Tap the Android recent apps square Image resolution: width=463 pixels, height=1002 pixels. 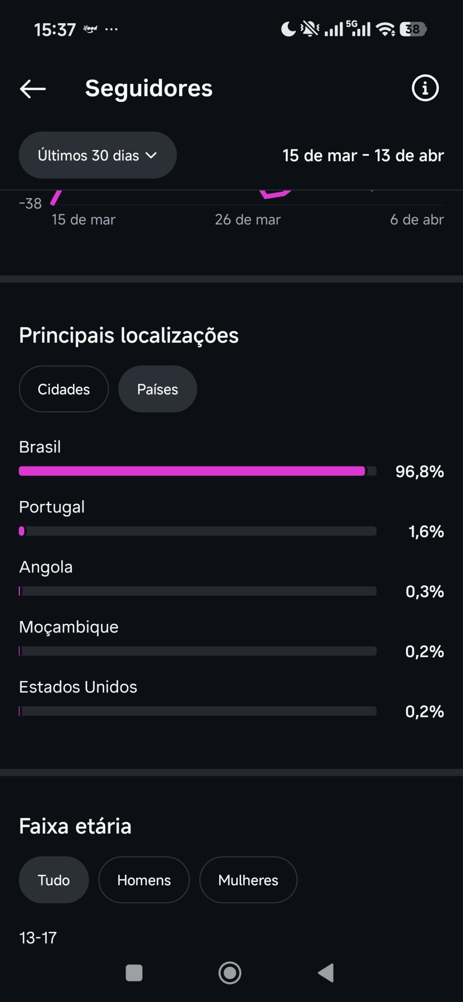pos(134,973)
